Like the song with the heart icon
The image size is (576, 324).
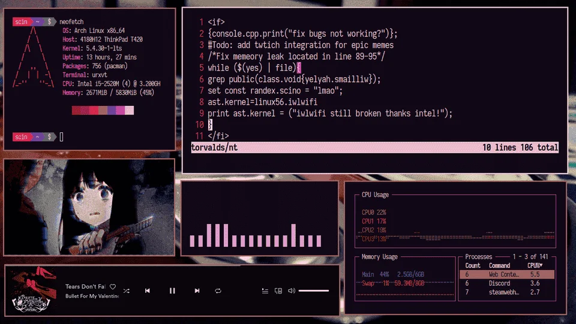[x=113, y=287]
